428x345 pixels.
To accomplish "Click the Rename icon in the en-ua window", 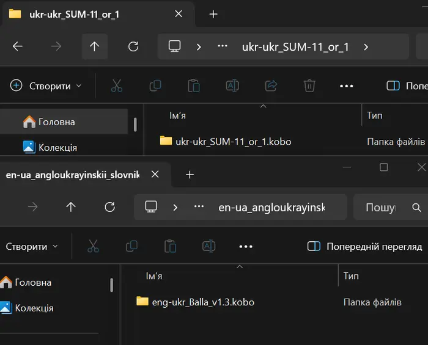I will tap(209, 246).
